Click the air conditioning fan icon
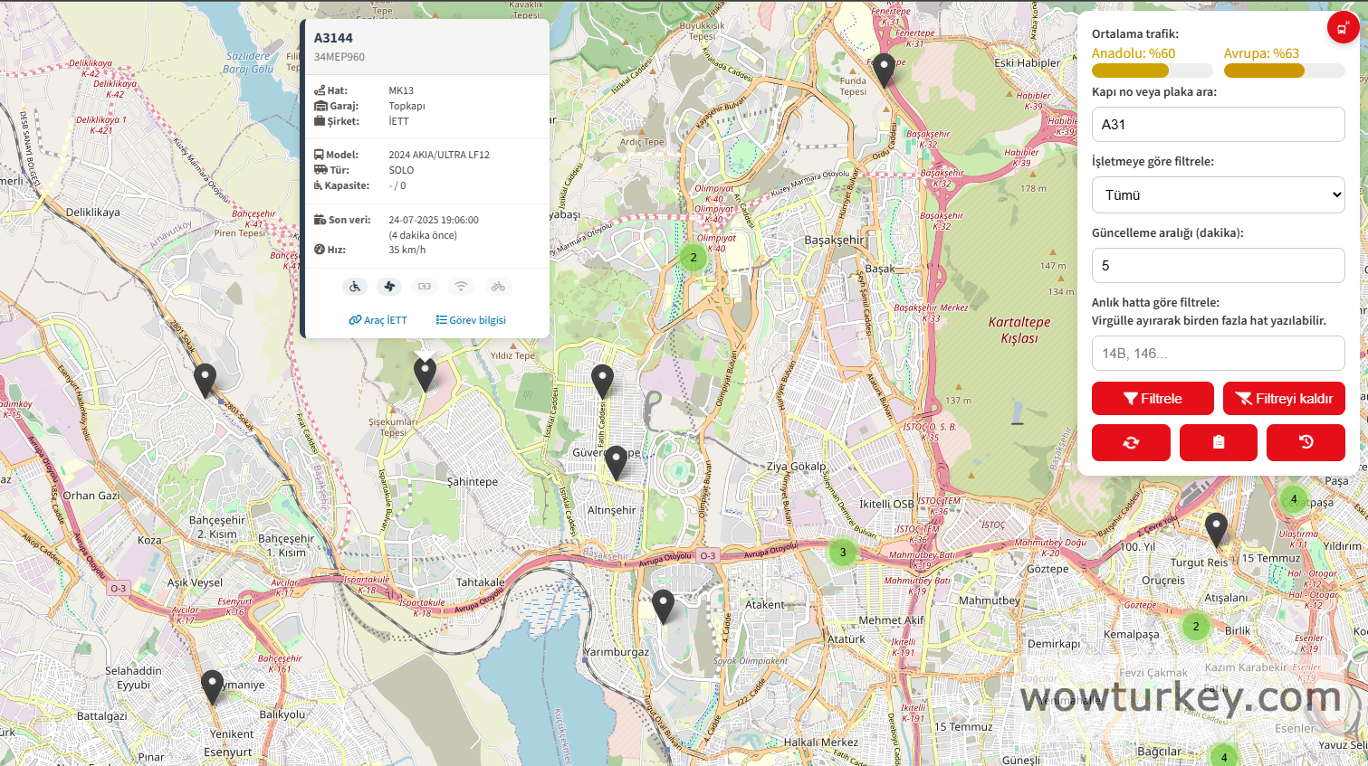 [389, 287]
